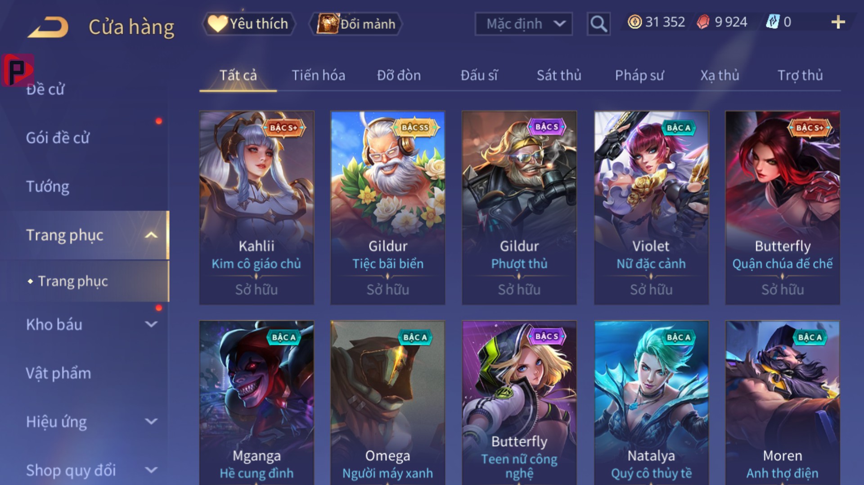Open Gói đề cử in sidebar

[x=58, y=138]
